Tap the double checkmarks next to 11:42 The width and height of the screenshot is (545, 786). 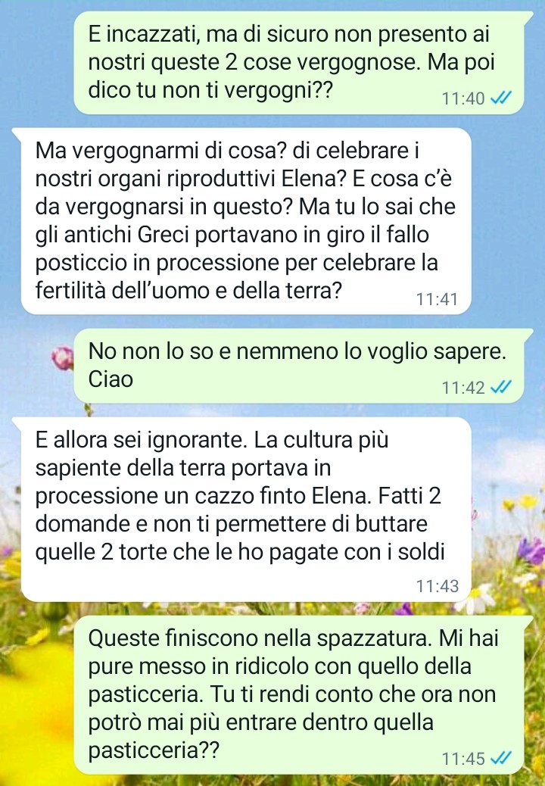tap(500, 387)
